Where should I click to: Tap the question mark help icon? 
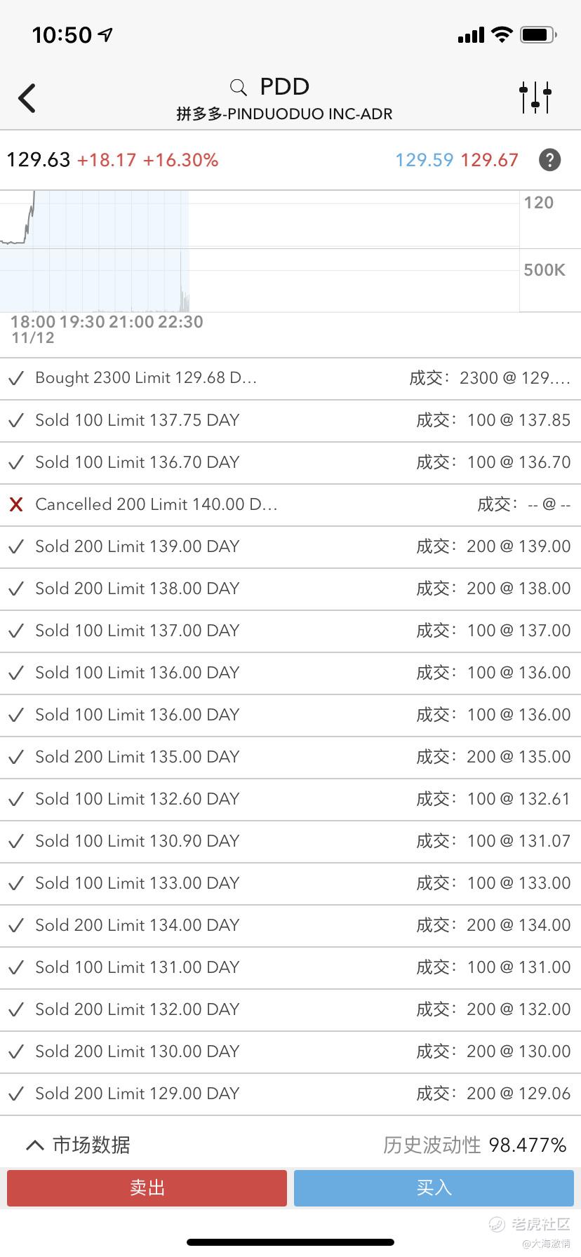point(549,160)
